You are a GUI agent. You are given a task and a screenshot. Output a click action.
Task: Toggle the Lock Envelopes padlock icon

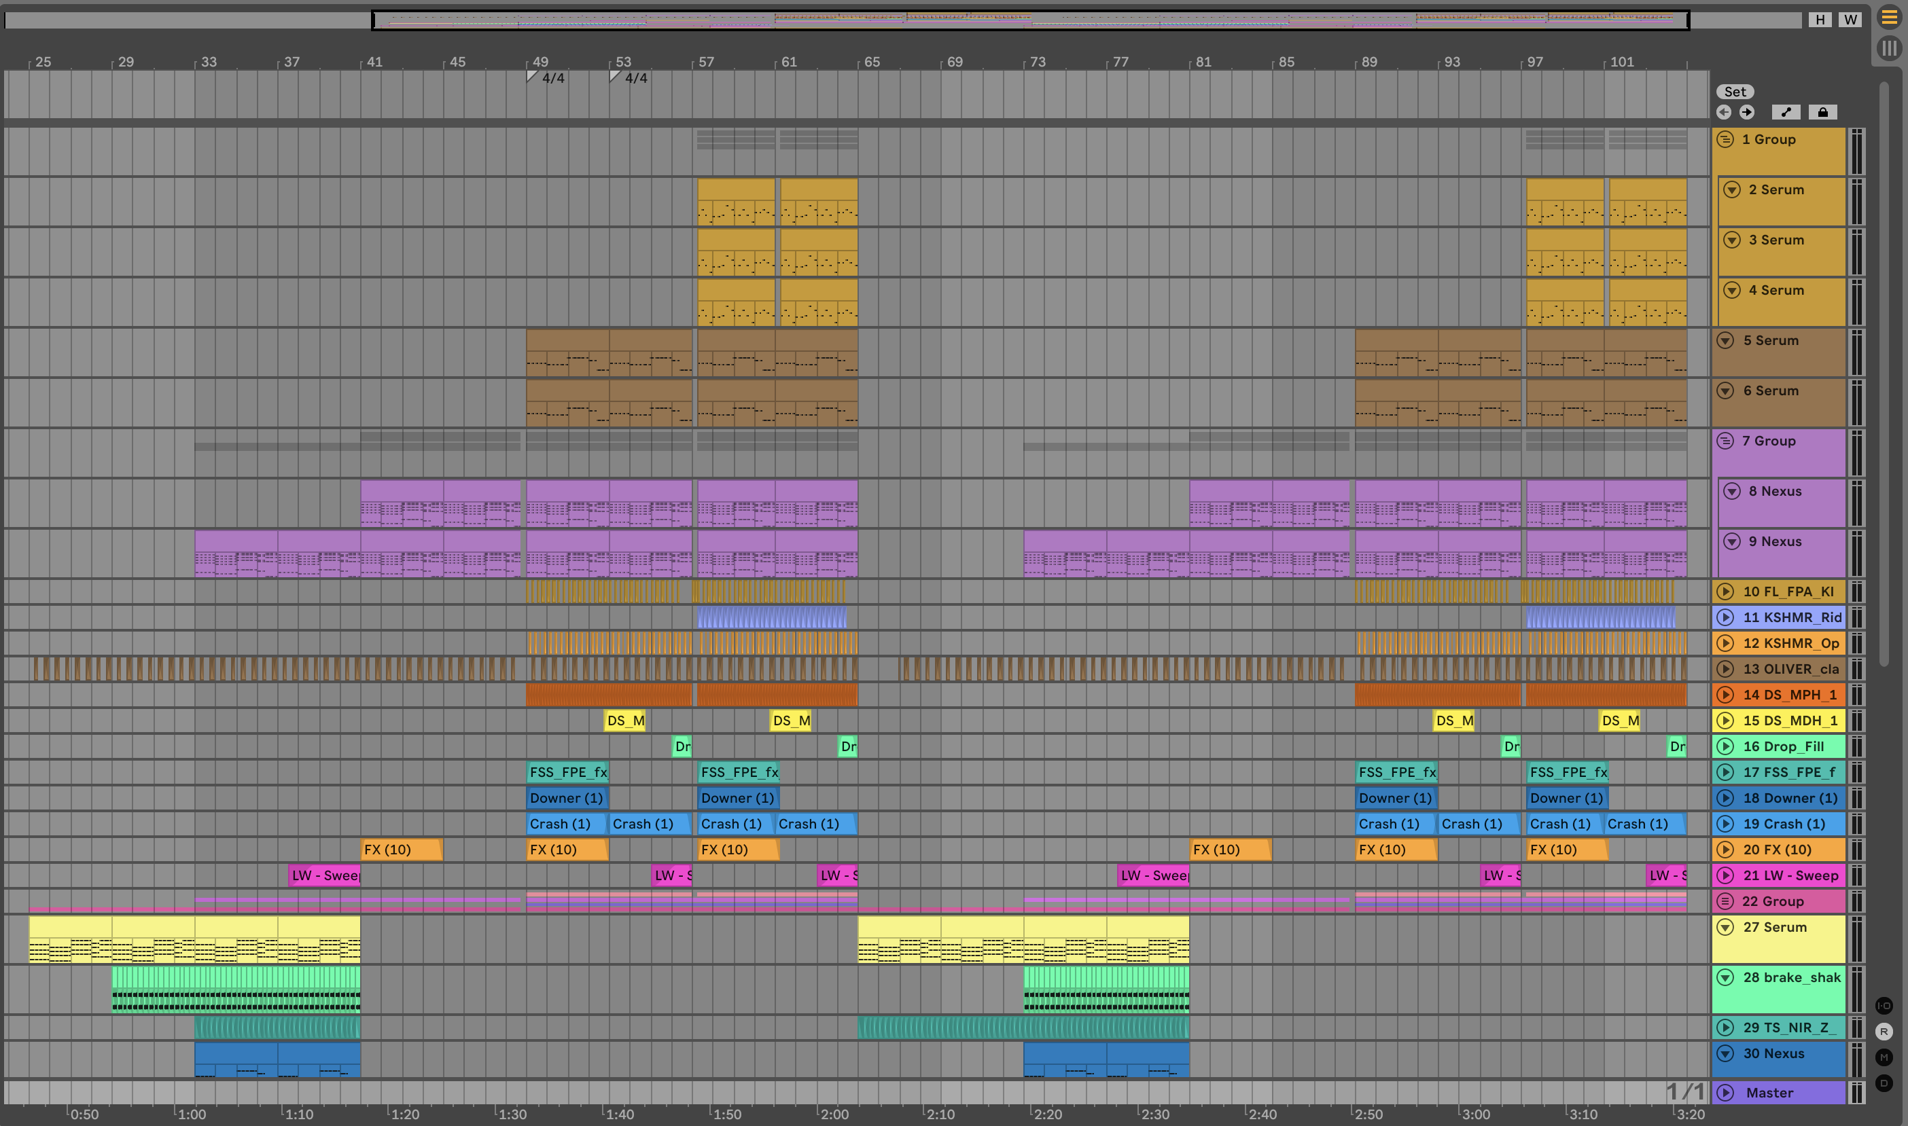[x=1822, y=112]
